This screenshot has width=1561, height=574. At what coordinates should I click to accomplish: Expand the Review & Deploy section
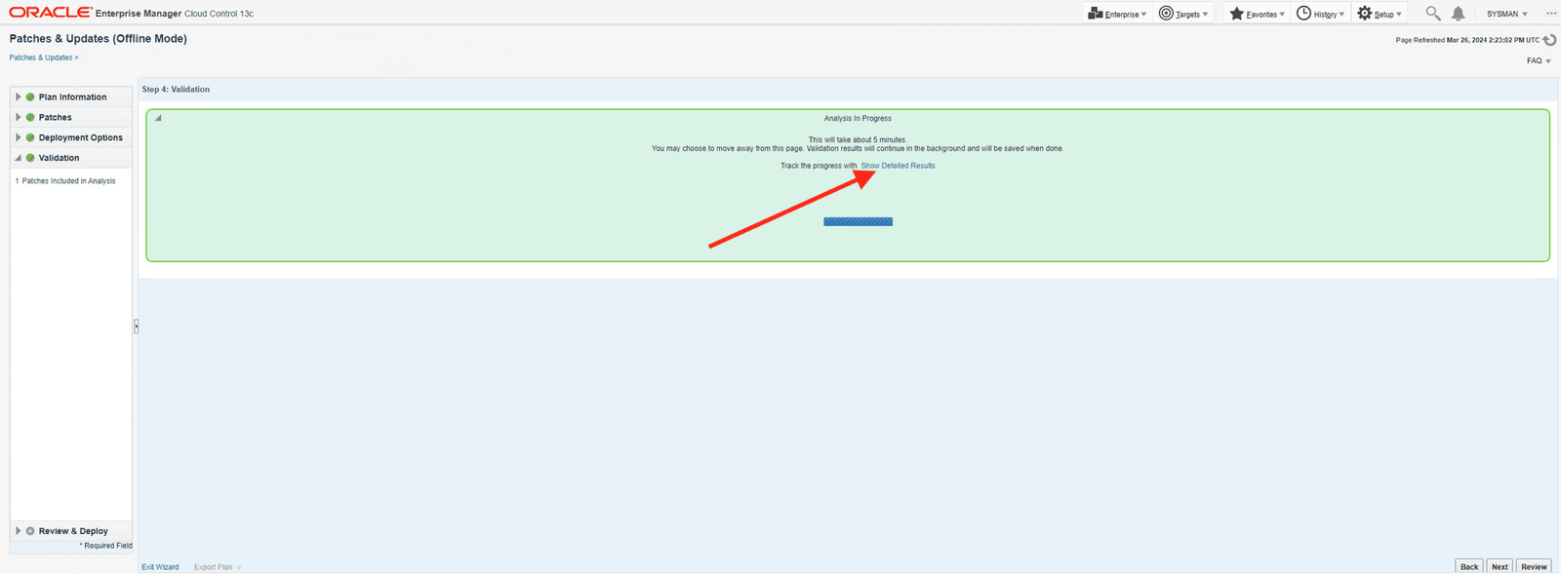(18, 531)
